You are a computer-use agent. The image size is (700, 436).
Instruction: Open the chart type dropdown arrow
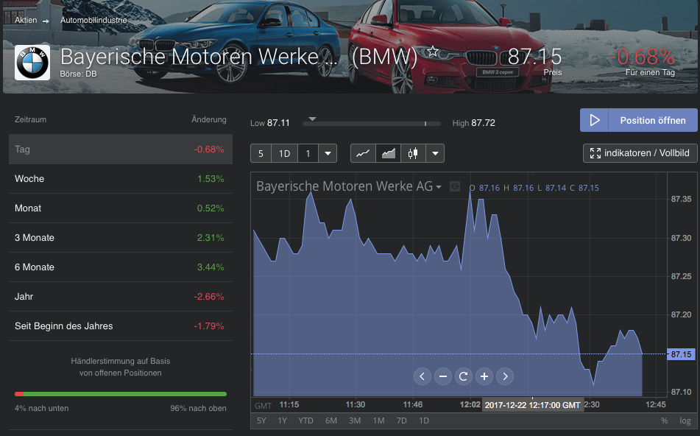435,154
